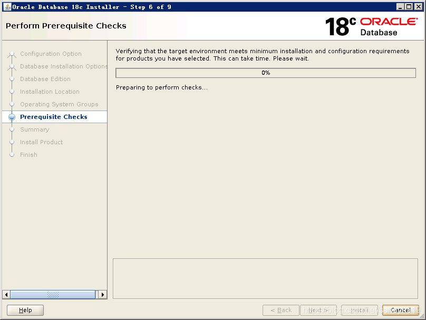Click the 'Perform Prerequisite Checks' heading
This screenshot has height=320, width=426.
click(66, 26)
